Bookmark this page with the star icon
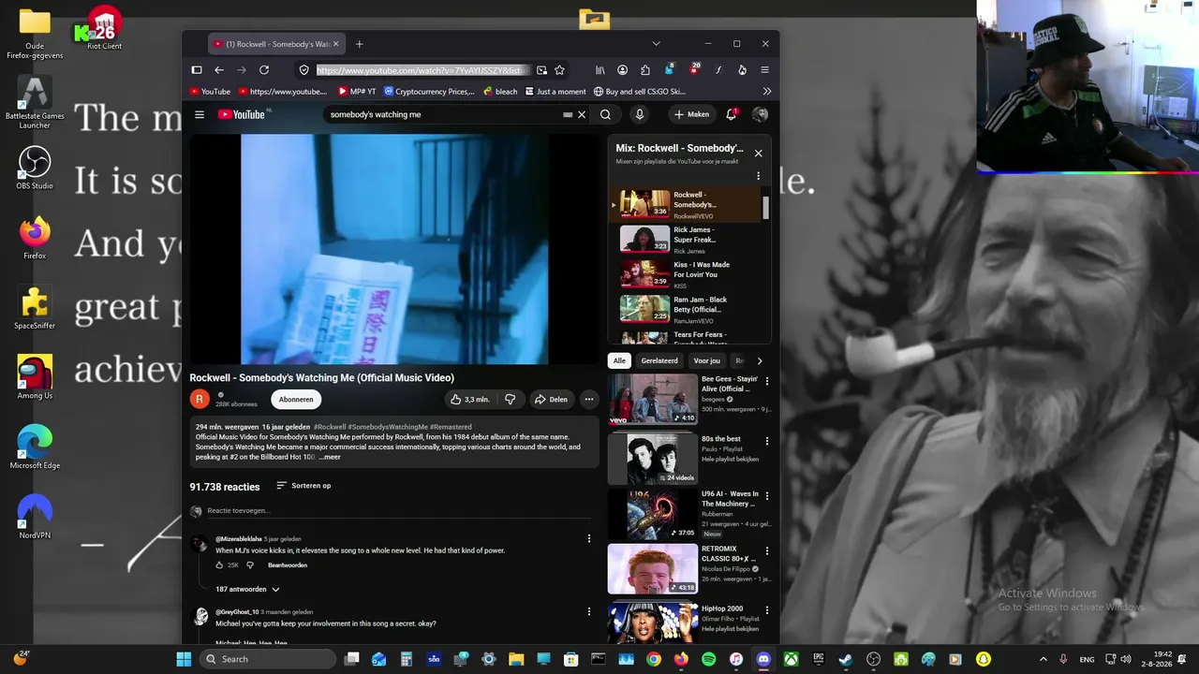The image size is (1199, 674). click(559, 70)
